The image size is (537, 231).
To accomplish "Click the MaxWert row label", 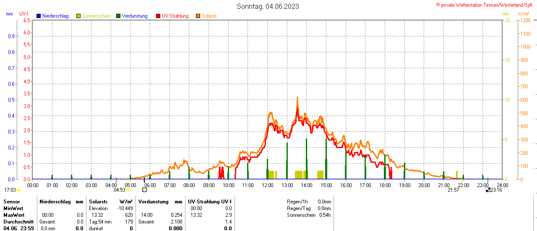I will click(x=14, y=215).
